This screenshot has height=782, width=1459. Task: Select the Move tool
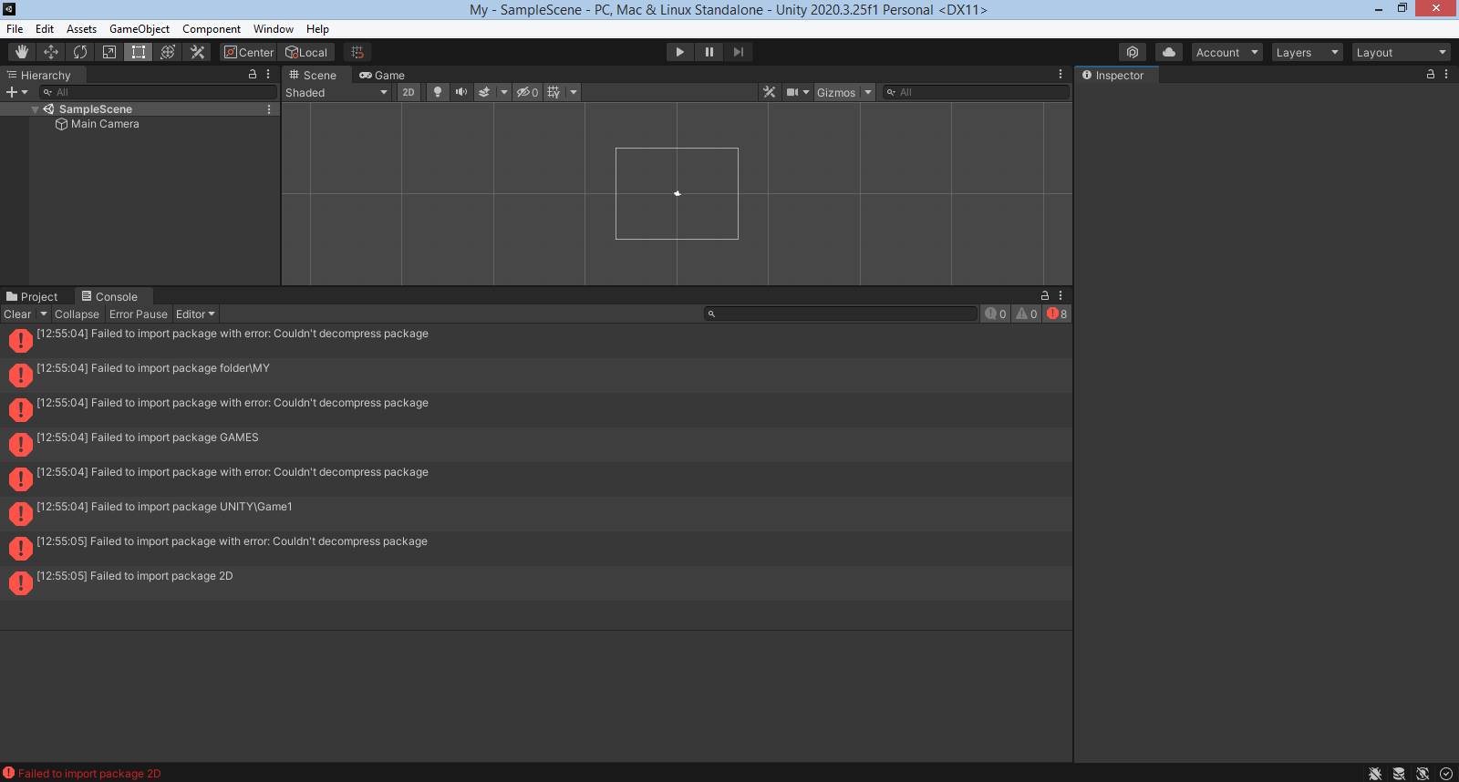tap(51, 52)
